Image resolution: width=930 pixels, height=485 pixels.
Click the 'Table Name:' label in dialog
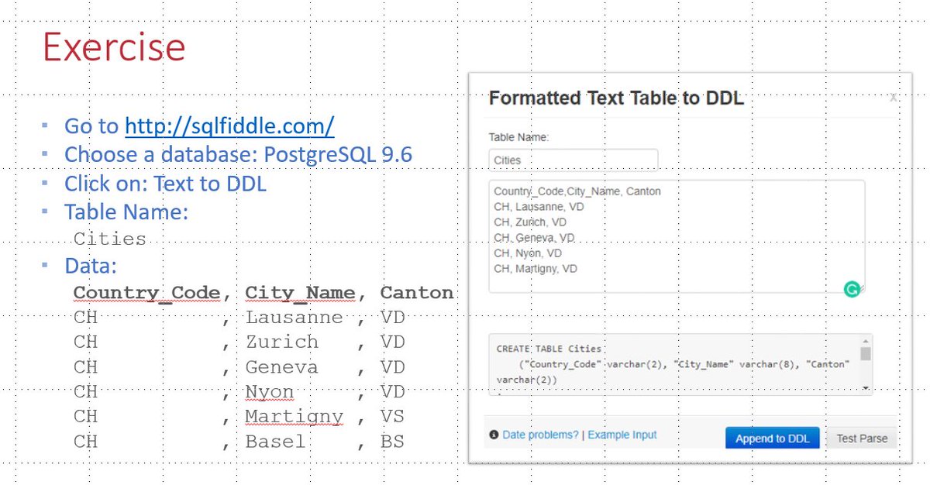pos(518,137)
